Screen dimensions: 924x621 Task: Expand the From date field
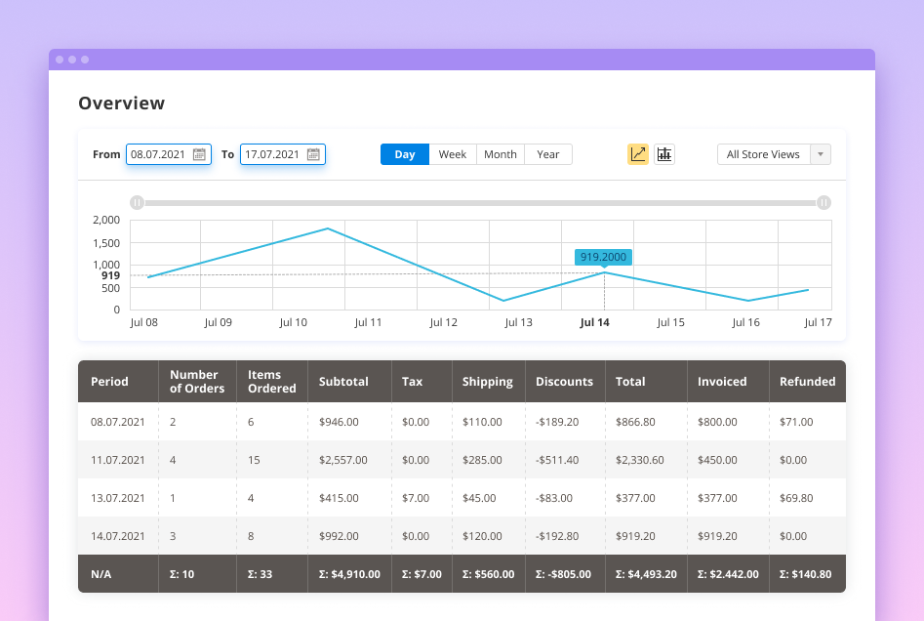click(x=166, y=153)
